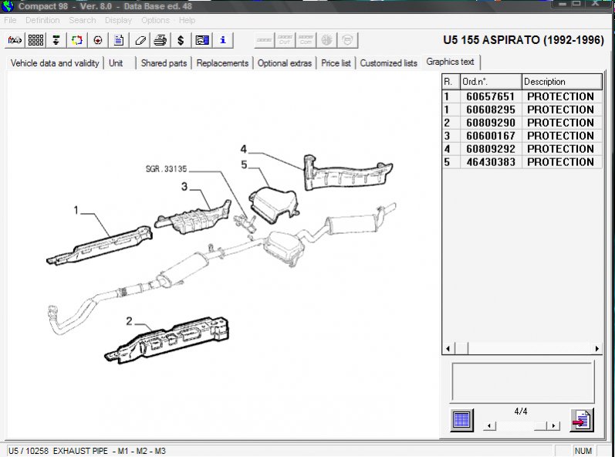Click the blue table button below the parts list
The image size is (615, 457).
tap(461, 420)
